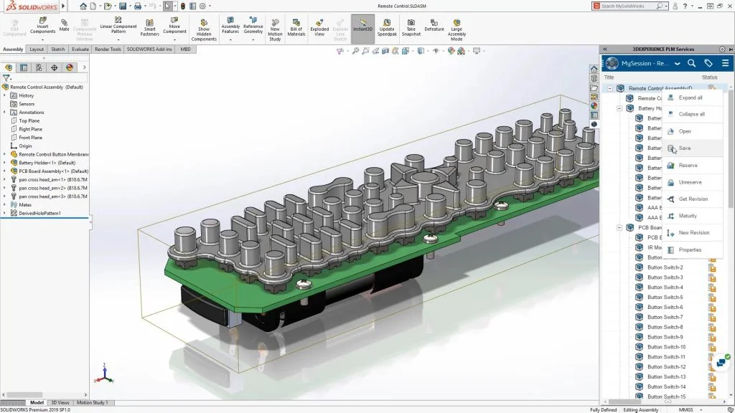Select Properties in the context menu
Image resolution: width=735 pixels, height=413 pixels.
pyautogui.click(x=690, y=250)
